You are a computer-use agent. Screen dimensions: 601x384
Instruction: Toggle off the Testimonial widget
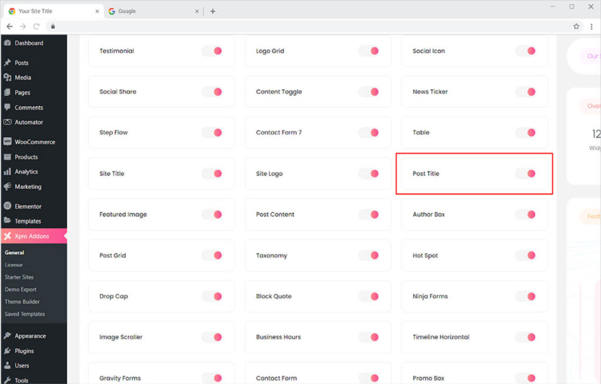pyautogui.click(x=212, y=51)
